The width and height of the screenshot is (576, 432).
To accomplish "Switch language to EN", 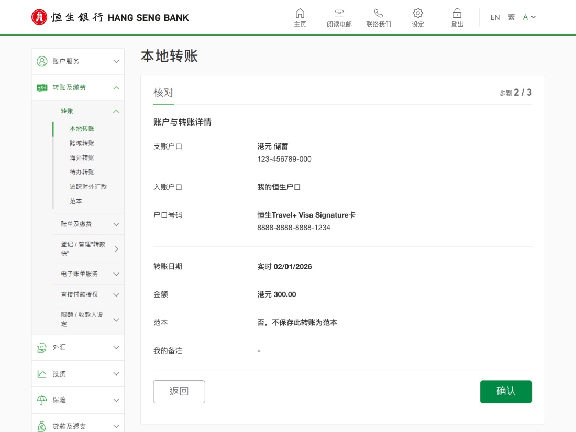I will click(495, 17).
